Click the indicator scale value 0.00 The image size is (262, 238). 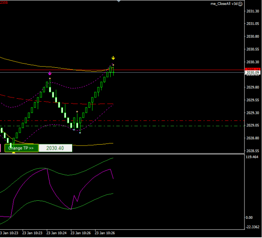click(249, 218)
